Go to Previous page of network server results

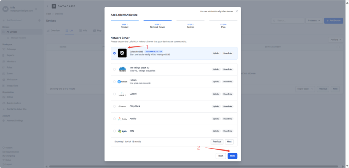(217, 142)
